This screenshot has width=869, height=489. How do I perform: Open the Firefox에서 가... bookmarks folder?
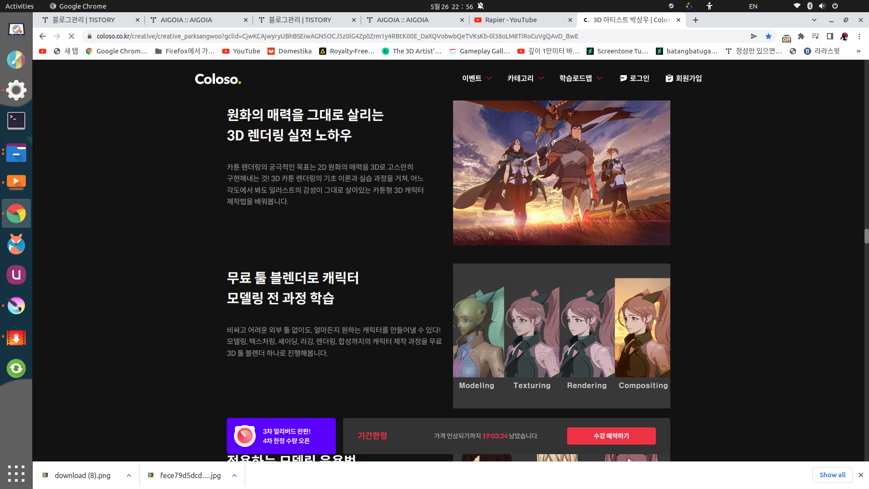click(x=185, y=51)
